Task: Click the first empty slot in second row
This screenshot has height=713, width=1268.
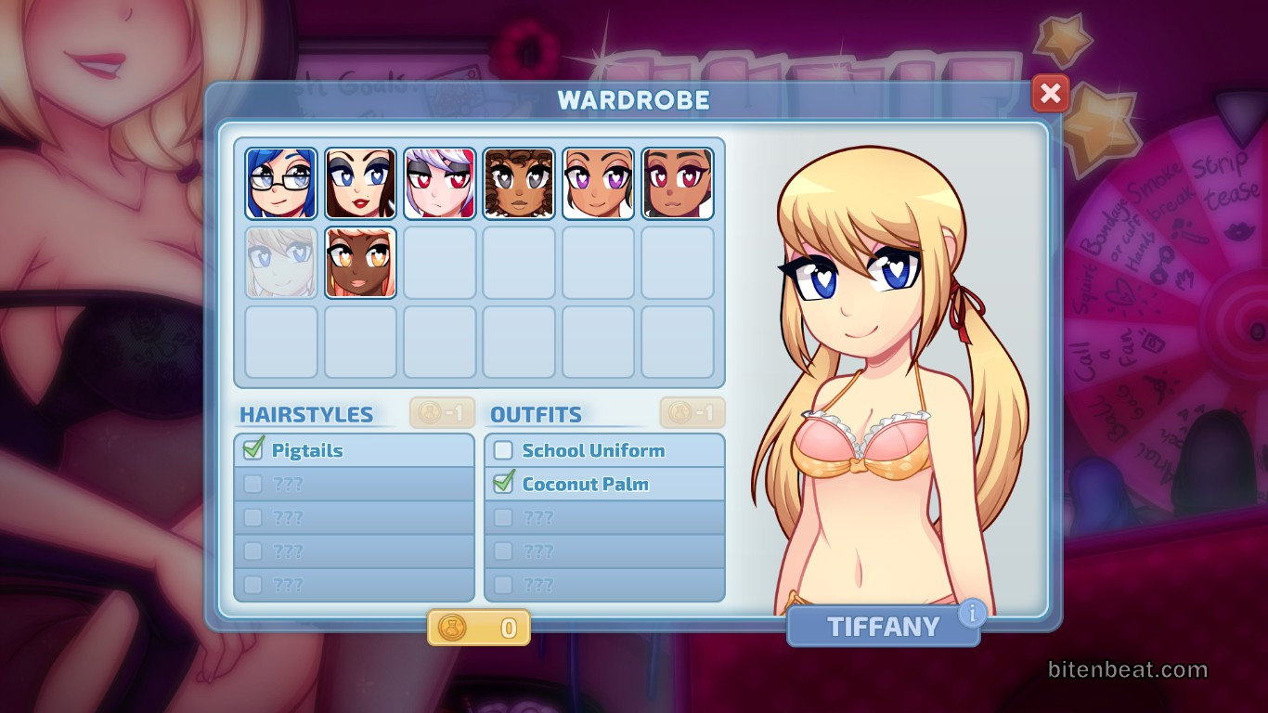Action: pyautogui.click(x=440, y=263)
